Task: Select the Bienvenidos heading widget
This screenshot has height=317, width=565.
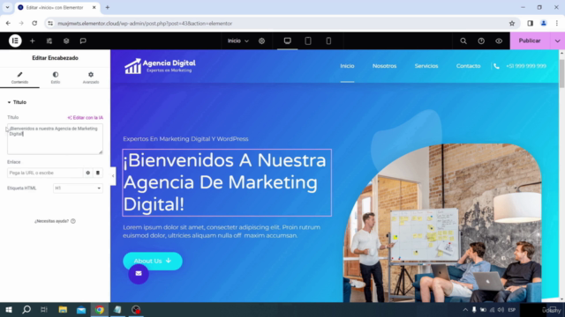Action: pos(227,182)
